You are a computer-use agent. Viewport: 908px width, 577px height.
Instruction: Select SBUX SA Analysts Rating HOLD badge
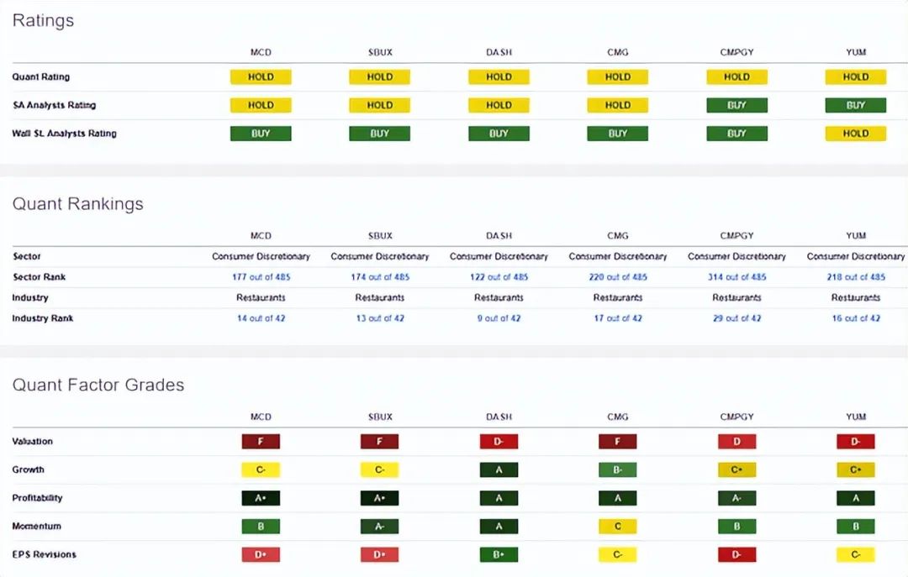(x=380, y=105)
